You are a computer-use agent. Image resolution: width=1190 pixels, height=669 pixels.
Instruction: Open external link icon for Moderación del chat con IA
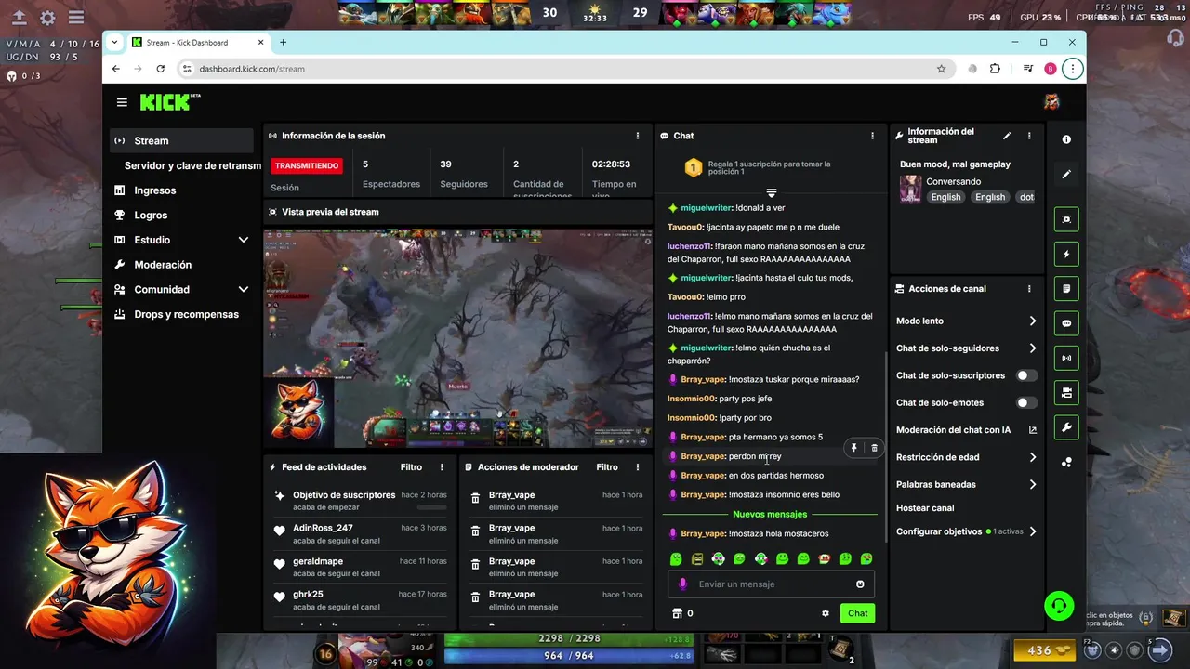[x=1032, y=430]
